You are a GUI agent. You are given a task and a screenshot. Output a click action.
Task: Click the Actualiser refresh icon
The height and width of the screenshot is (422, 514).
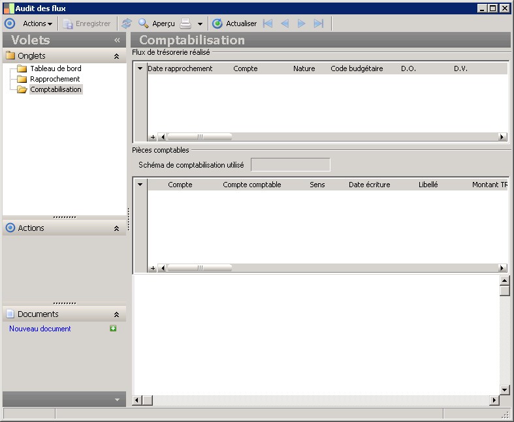[217, 23]
